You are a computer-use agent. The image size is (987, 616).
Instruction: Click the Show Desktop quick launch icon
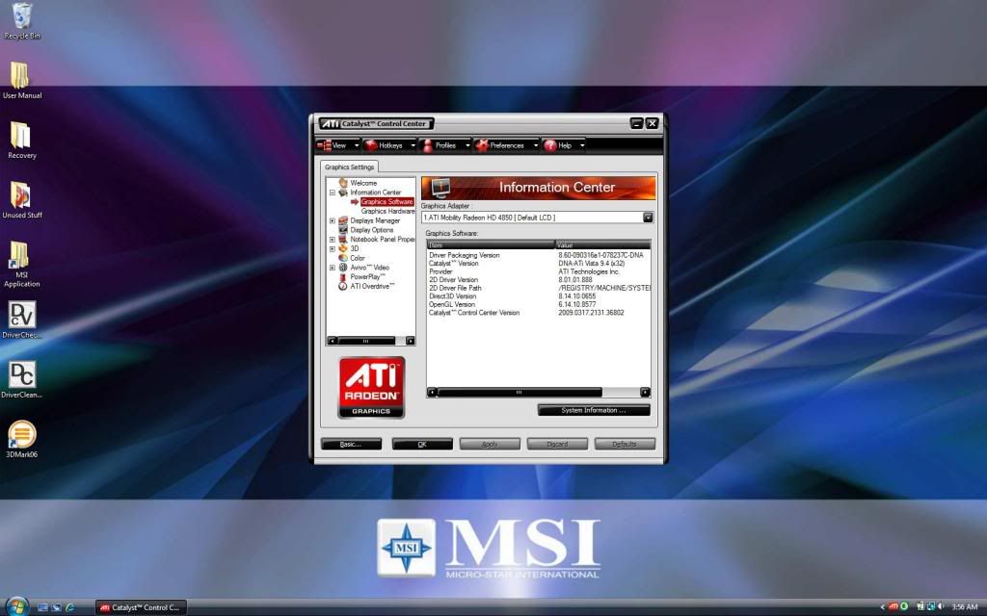coord(42,607)
